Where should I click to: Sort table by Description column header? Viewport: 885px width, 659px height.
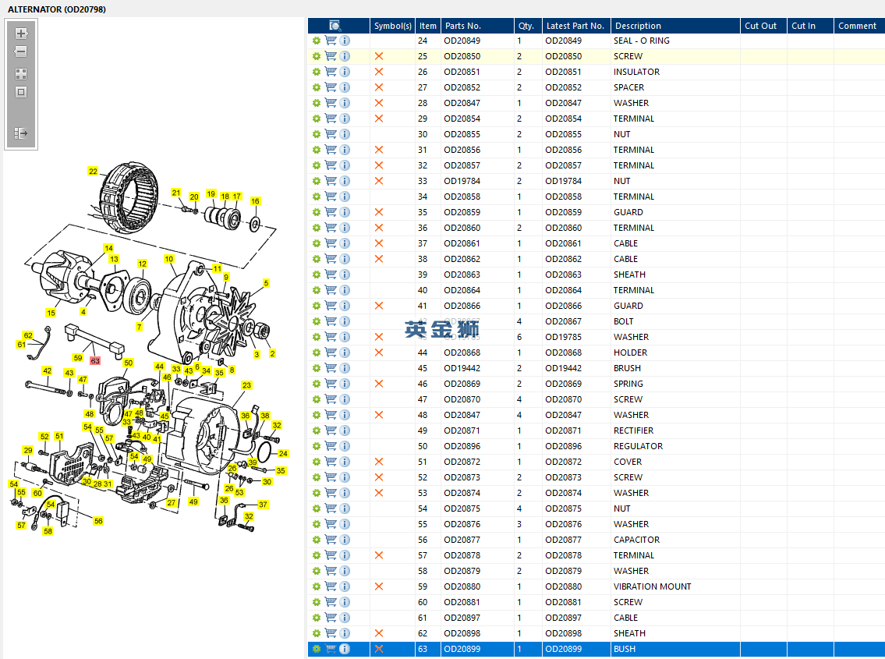click(638, 26)
